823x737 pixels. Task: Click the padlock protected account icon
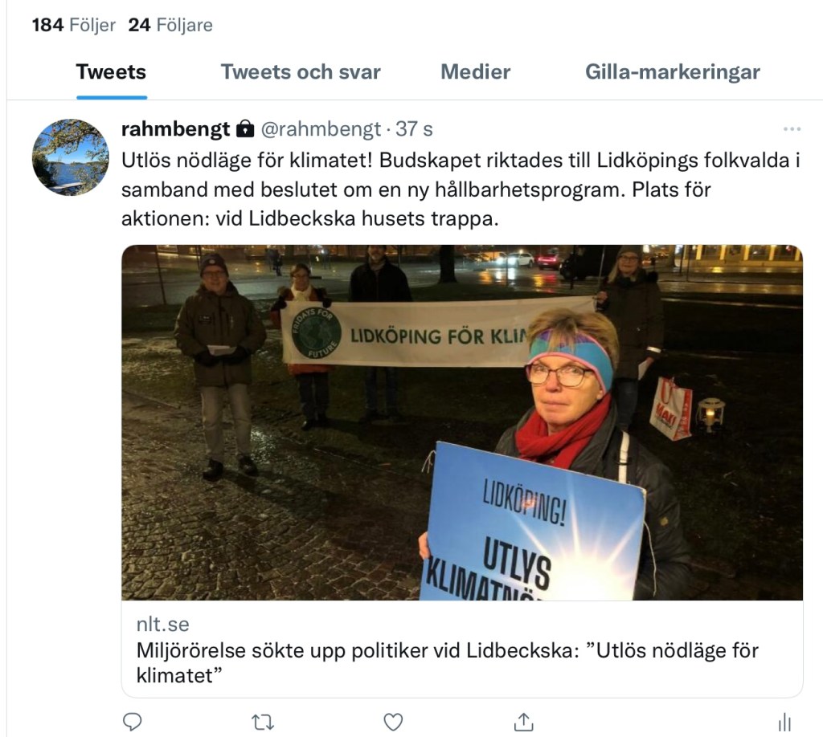tap(245, 128)
